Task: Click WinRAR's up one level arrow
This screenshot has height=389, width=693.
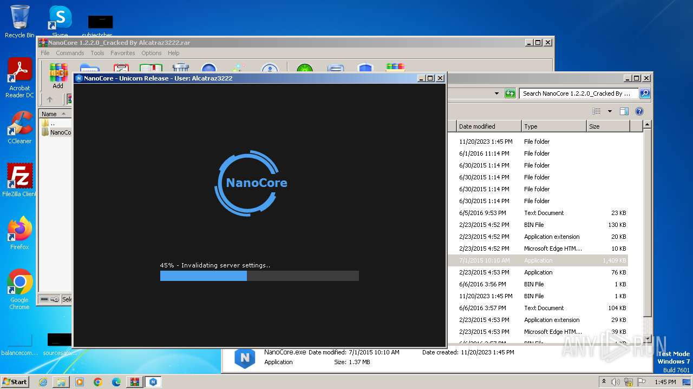Action: click(x=50, y=99)
